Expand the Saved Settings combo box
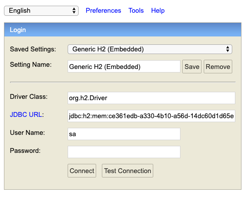Image resolution: width=245 pixels, height=199 pixels. (150, 49)
